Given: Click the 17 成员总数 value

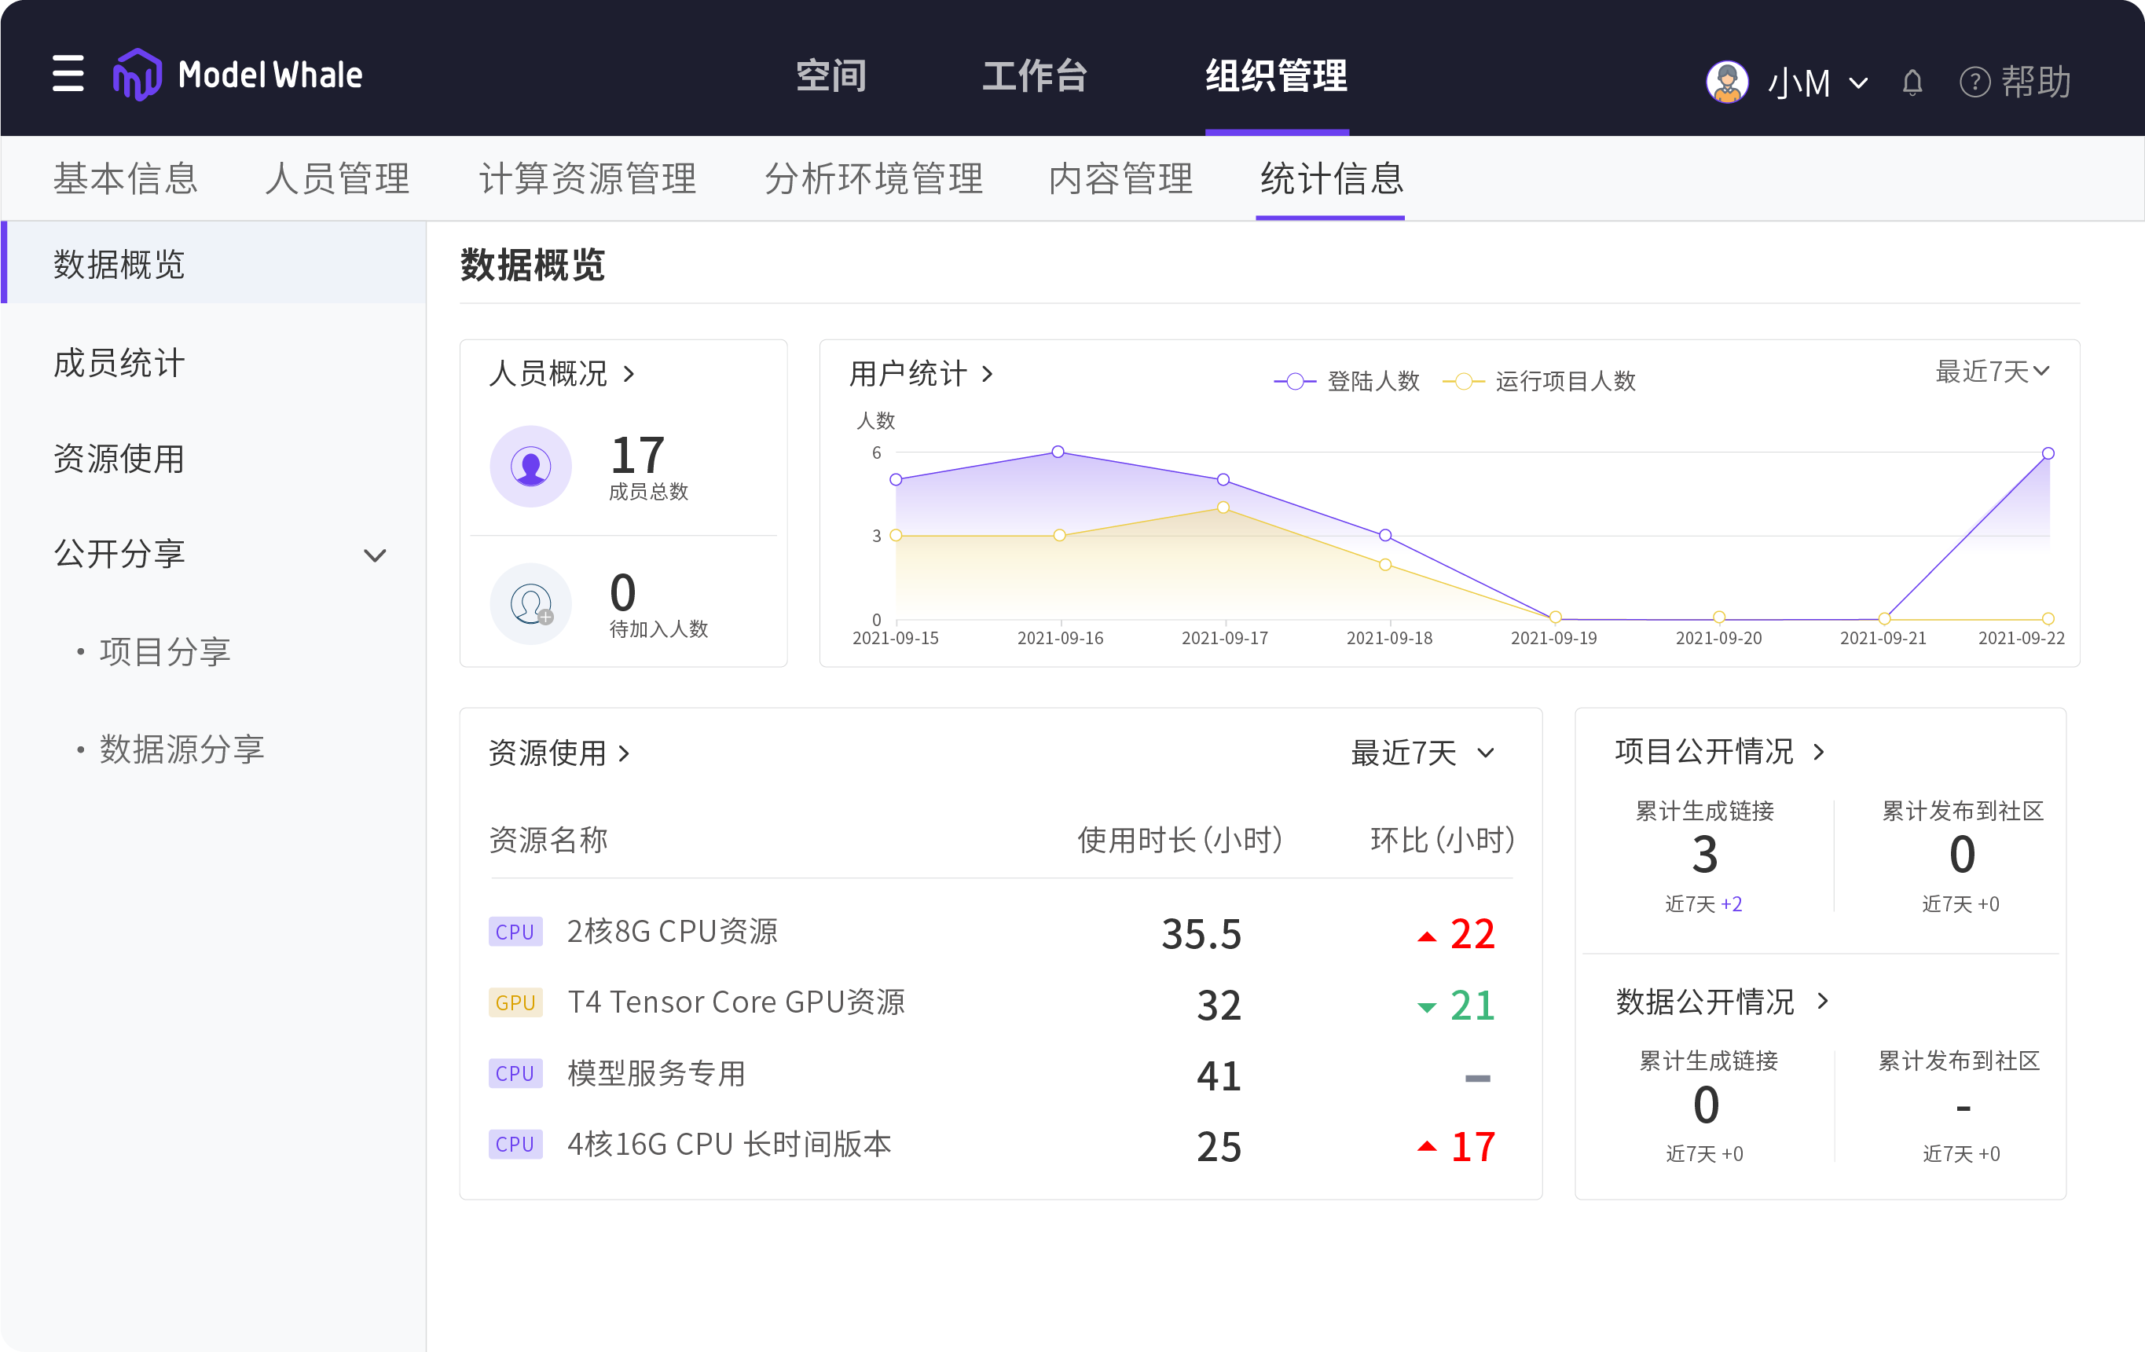Looking at the screenshot, I should pyautogui.click(x=637, y=455).
